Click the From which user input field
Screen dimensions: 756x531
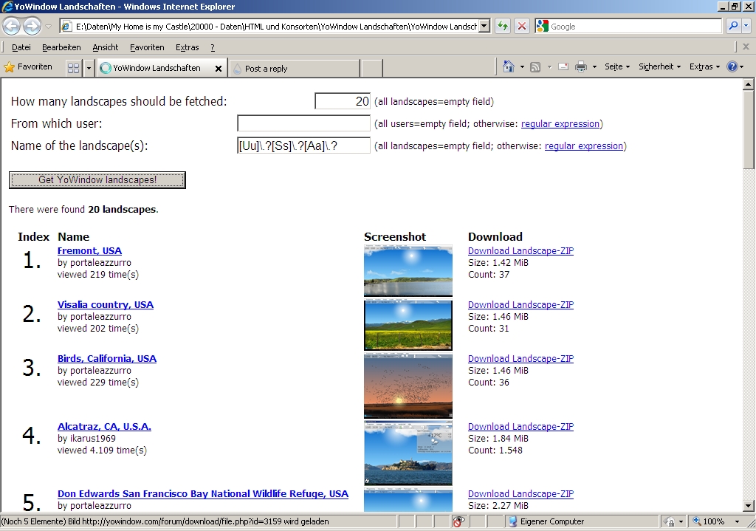pyautogui.click(x=303, y=123)
